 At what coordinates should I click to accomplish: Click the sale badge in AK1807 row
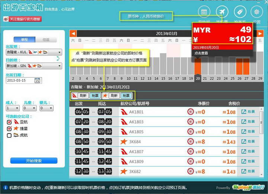pyautogui.click(x=191, y=151)
